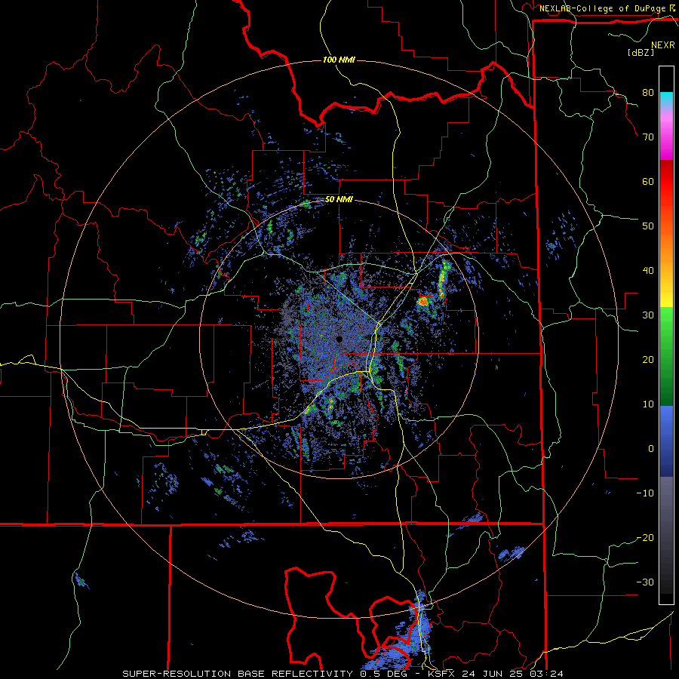The height and width of the screenshot is (679, 679).
Task: Click the "SUPER-RESOLUTION BASE REFLECTIVITY" caption text
Action: [x=238, y=674]
